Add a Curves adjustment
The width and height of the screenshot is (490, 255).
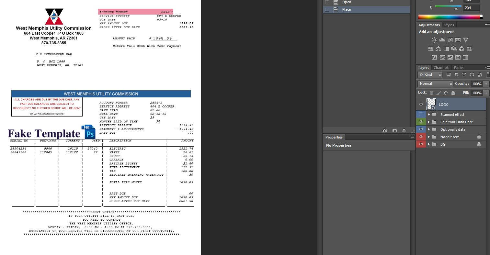click(x=450, y=40)
